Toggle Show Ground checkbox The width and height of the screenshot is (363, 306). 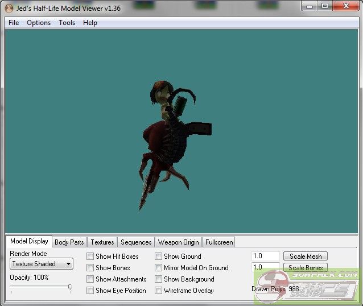point(159,257)
